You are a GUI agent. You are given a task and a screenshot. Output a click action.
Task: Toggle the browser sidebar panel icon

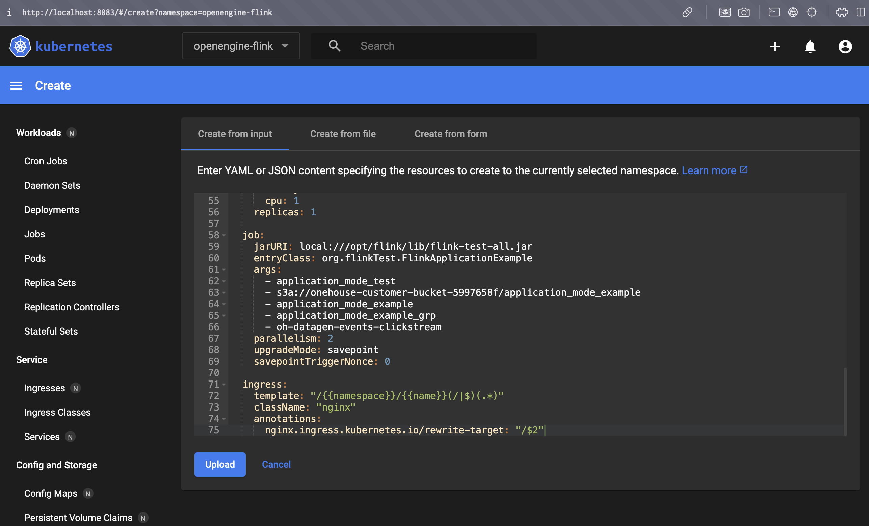click(861, 12)
